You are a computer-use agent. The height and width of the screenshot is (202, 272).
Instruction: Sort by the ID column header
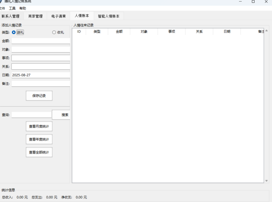click(79, 31)
